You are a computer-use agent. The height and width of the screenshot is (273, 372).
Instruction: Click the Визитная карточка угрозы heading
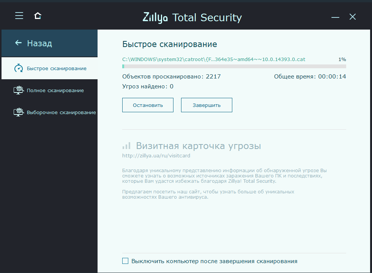199,146
